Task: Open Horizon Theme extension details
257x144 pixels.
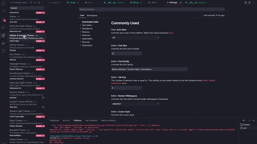Action: (x=27, y=95)
